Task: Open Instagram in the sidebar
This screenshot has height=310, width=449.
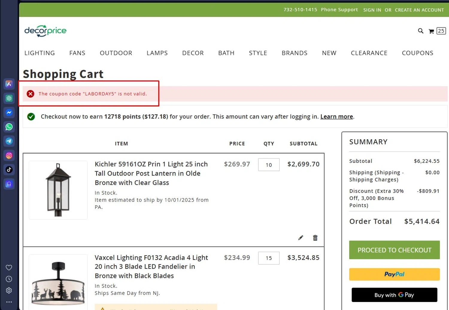Action: [x=9, y=155]
